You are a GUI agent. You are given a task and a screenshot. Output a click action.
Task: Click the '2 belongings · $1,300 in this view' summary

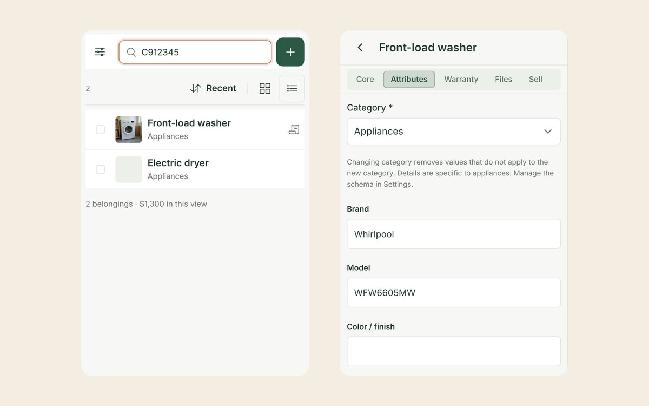pos(146,204)
